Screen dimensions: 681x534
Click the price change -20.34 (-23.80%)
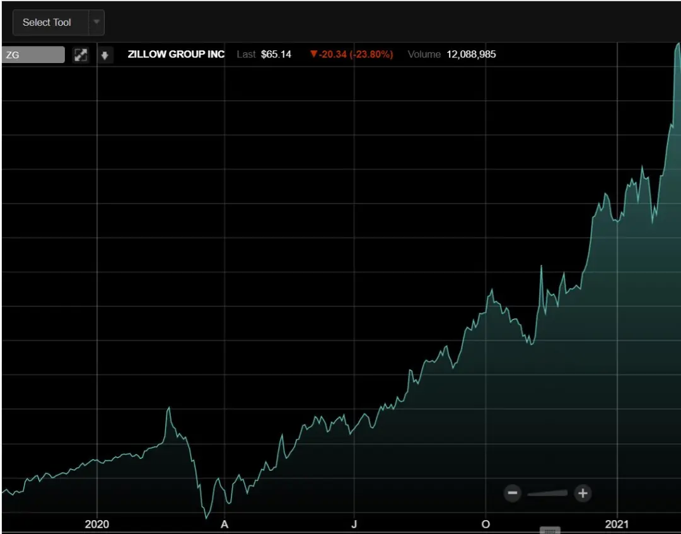(352, 54)
